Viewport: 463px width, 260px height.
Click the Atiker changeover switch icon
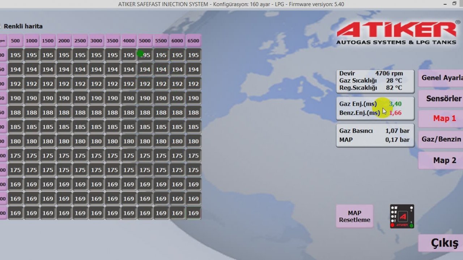pyautogui.click(x=402, y=216)
